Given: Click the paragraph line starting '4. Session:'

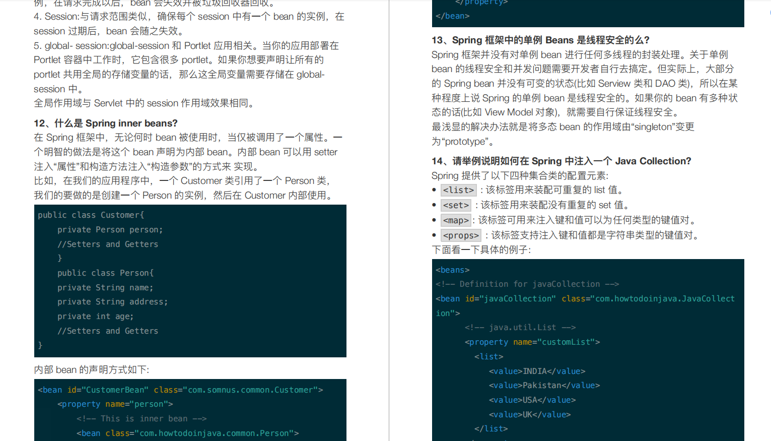Looking at the screenshot, I should [189, 16].
